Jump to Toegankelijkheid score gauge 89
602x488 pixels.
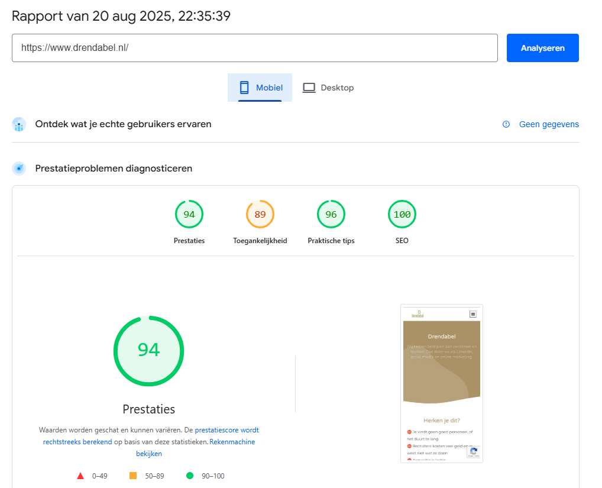260,215
